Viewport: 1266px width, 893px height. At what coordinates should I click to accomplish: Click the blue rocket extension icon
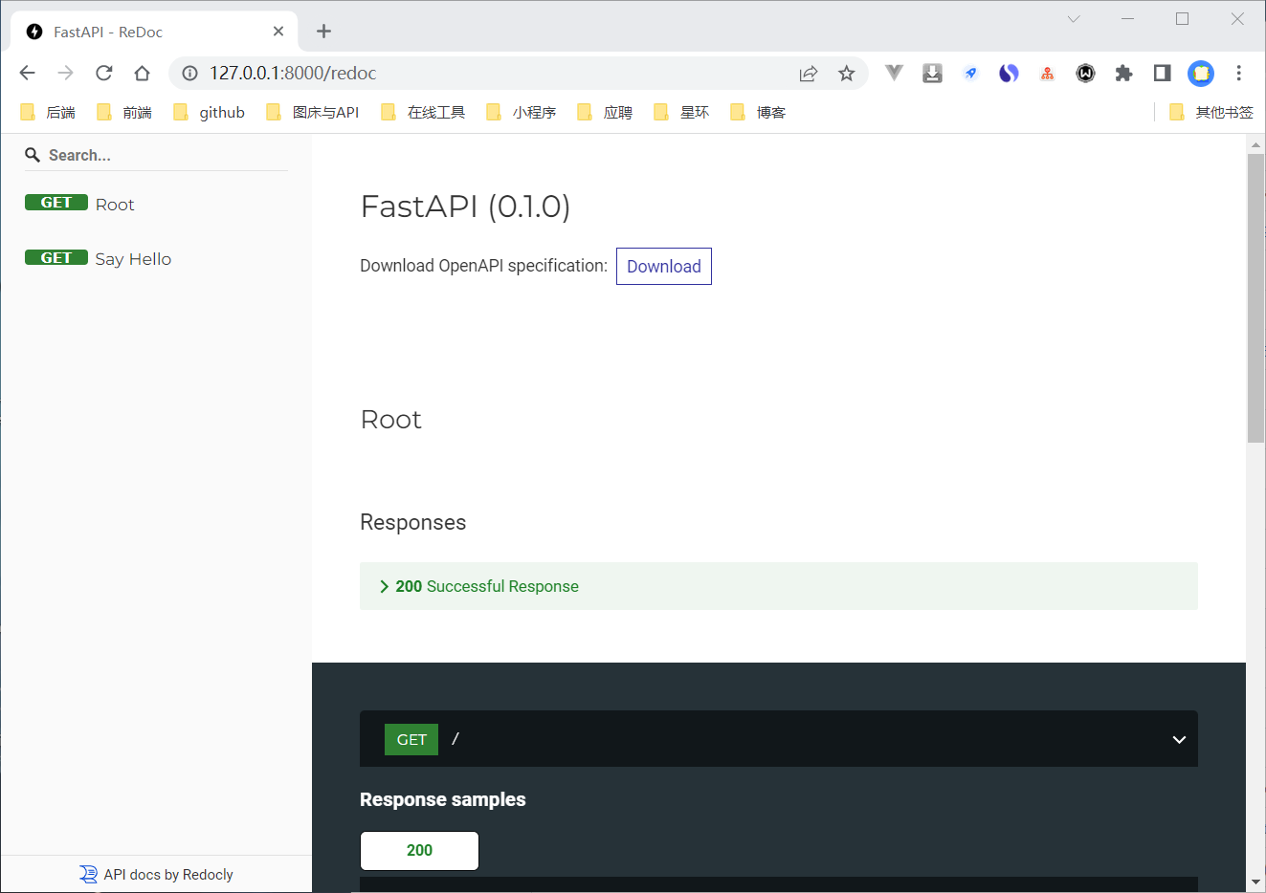coord(970,73)
